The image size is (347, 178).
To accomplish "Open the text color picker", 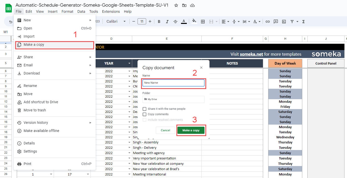I will [x=184, y=21].
